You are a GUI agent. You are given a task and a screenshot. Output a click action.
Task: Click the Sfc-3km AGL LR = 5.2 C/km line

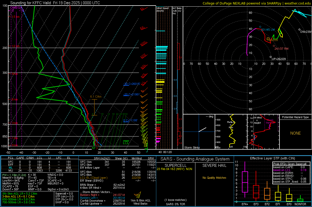[20, 194]
